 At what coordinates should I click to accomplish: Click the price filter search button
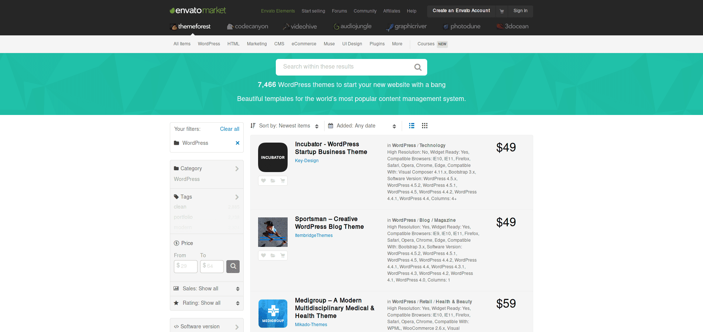[x=233, y=266]
